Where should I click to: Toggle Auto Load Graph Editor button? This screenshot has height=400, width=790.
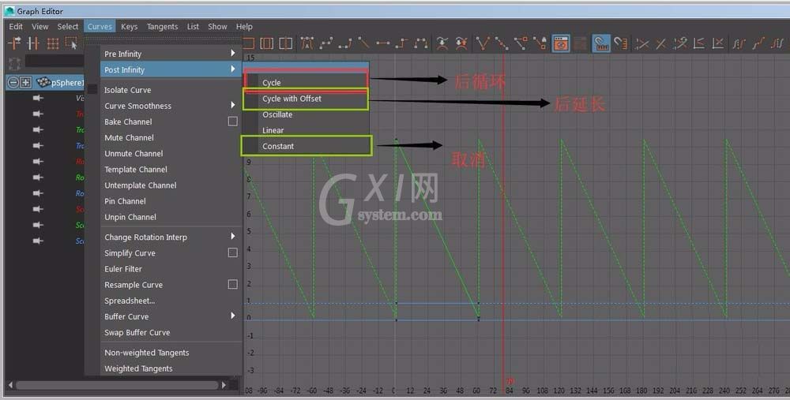point(561,43)
